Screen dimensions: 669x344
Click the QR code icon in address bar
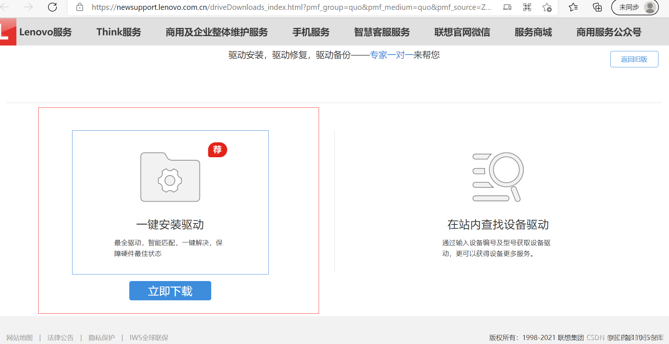tap(527, 7)
